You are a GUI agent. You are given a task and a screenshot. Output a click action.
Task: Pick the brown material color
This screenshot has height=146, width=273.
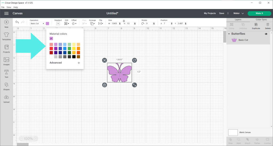78,57
